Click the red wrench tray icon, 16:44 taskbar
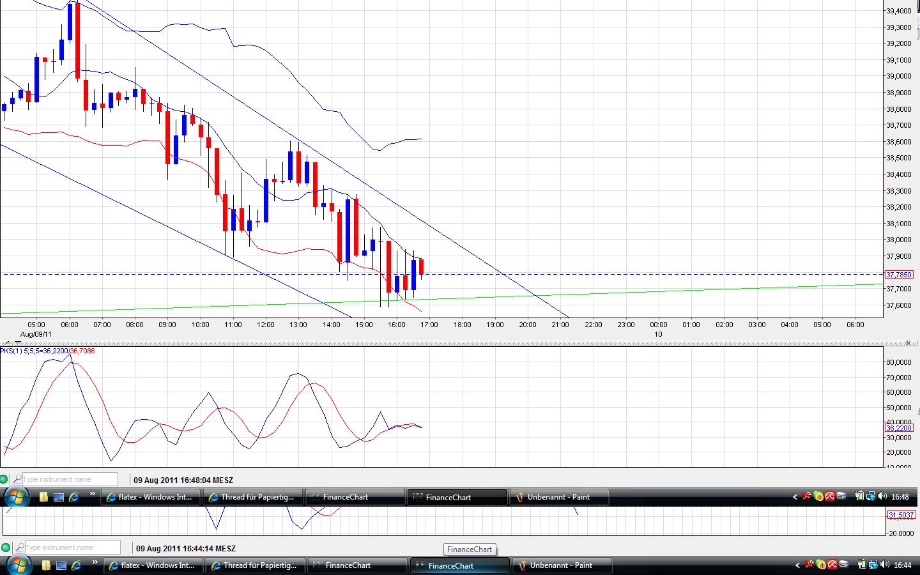Image resolution: width=920 pixels, height=575 pixels. point(810,565)
